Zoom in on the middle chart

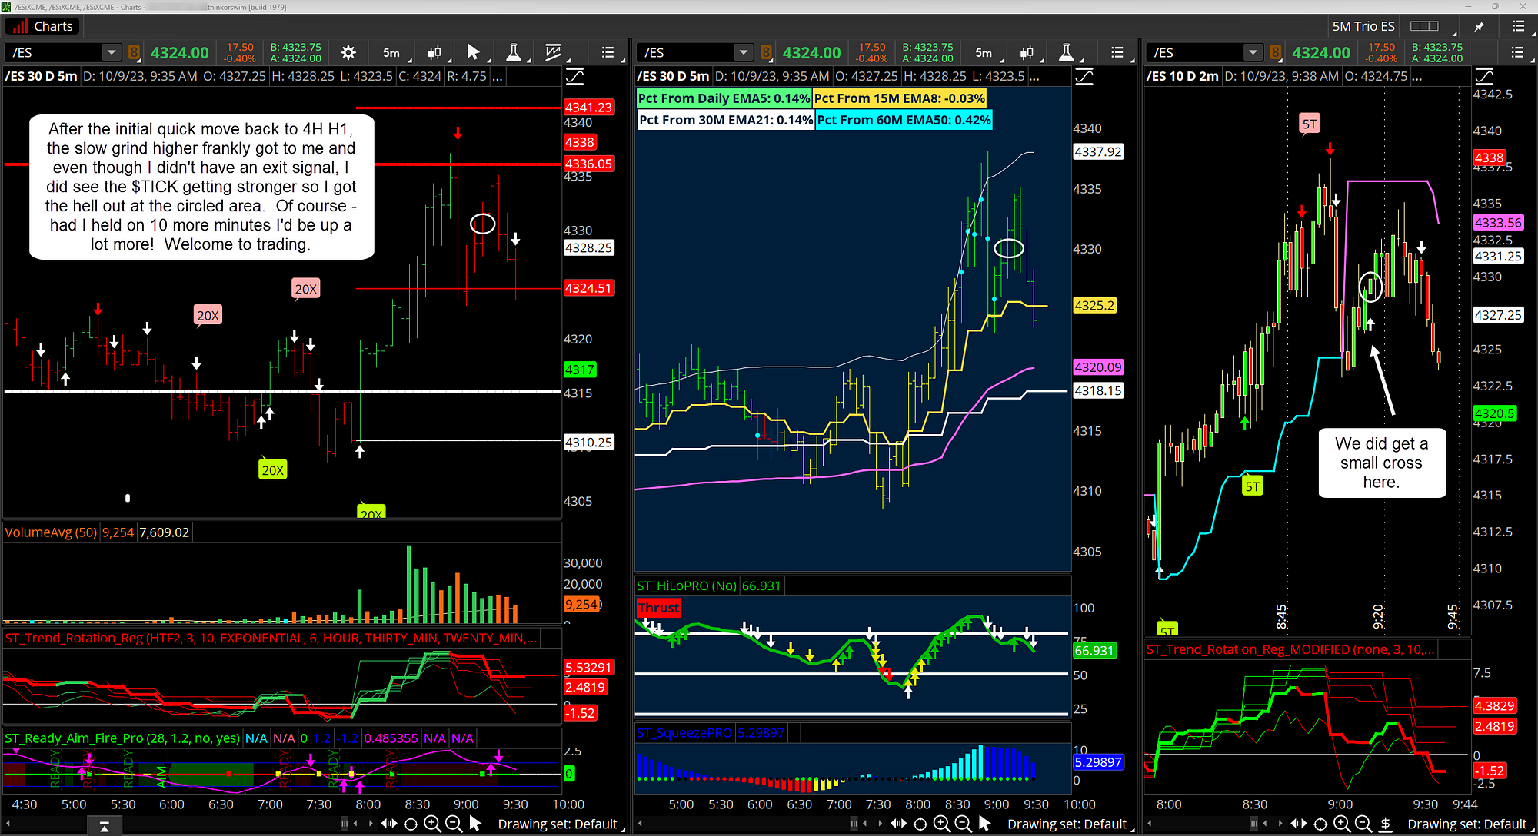(941, 824)
